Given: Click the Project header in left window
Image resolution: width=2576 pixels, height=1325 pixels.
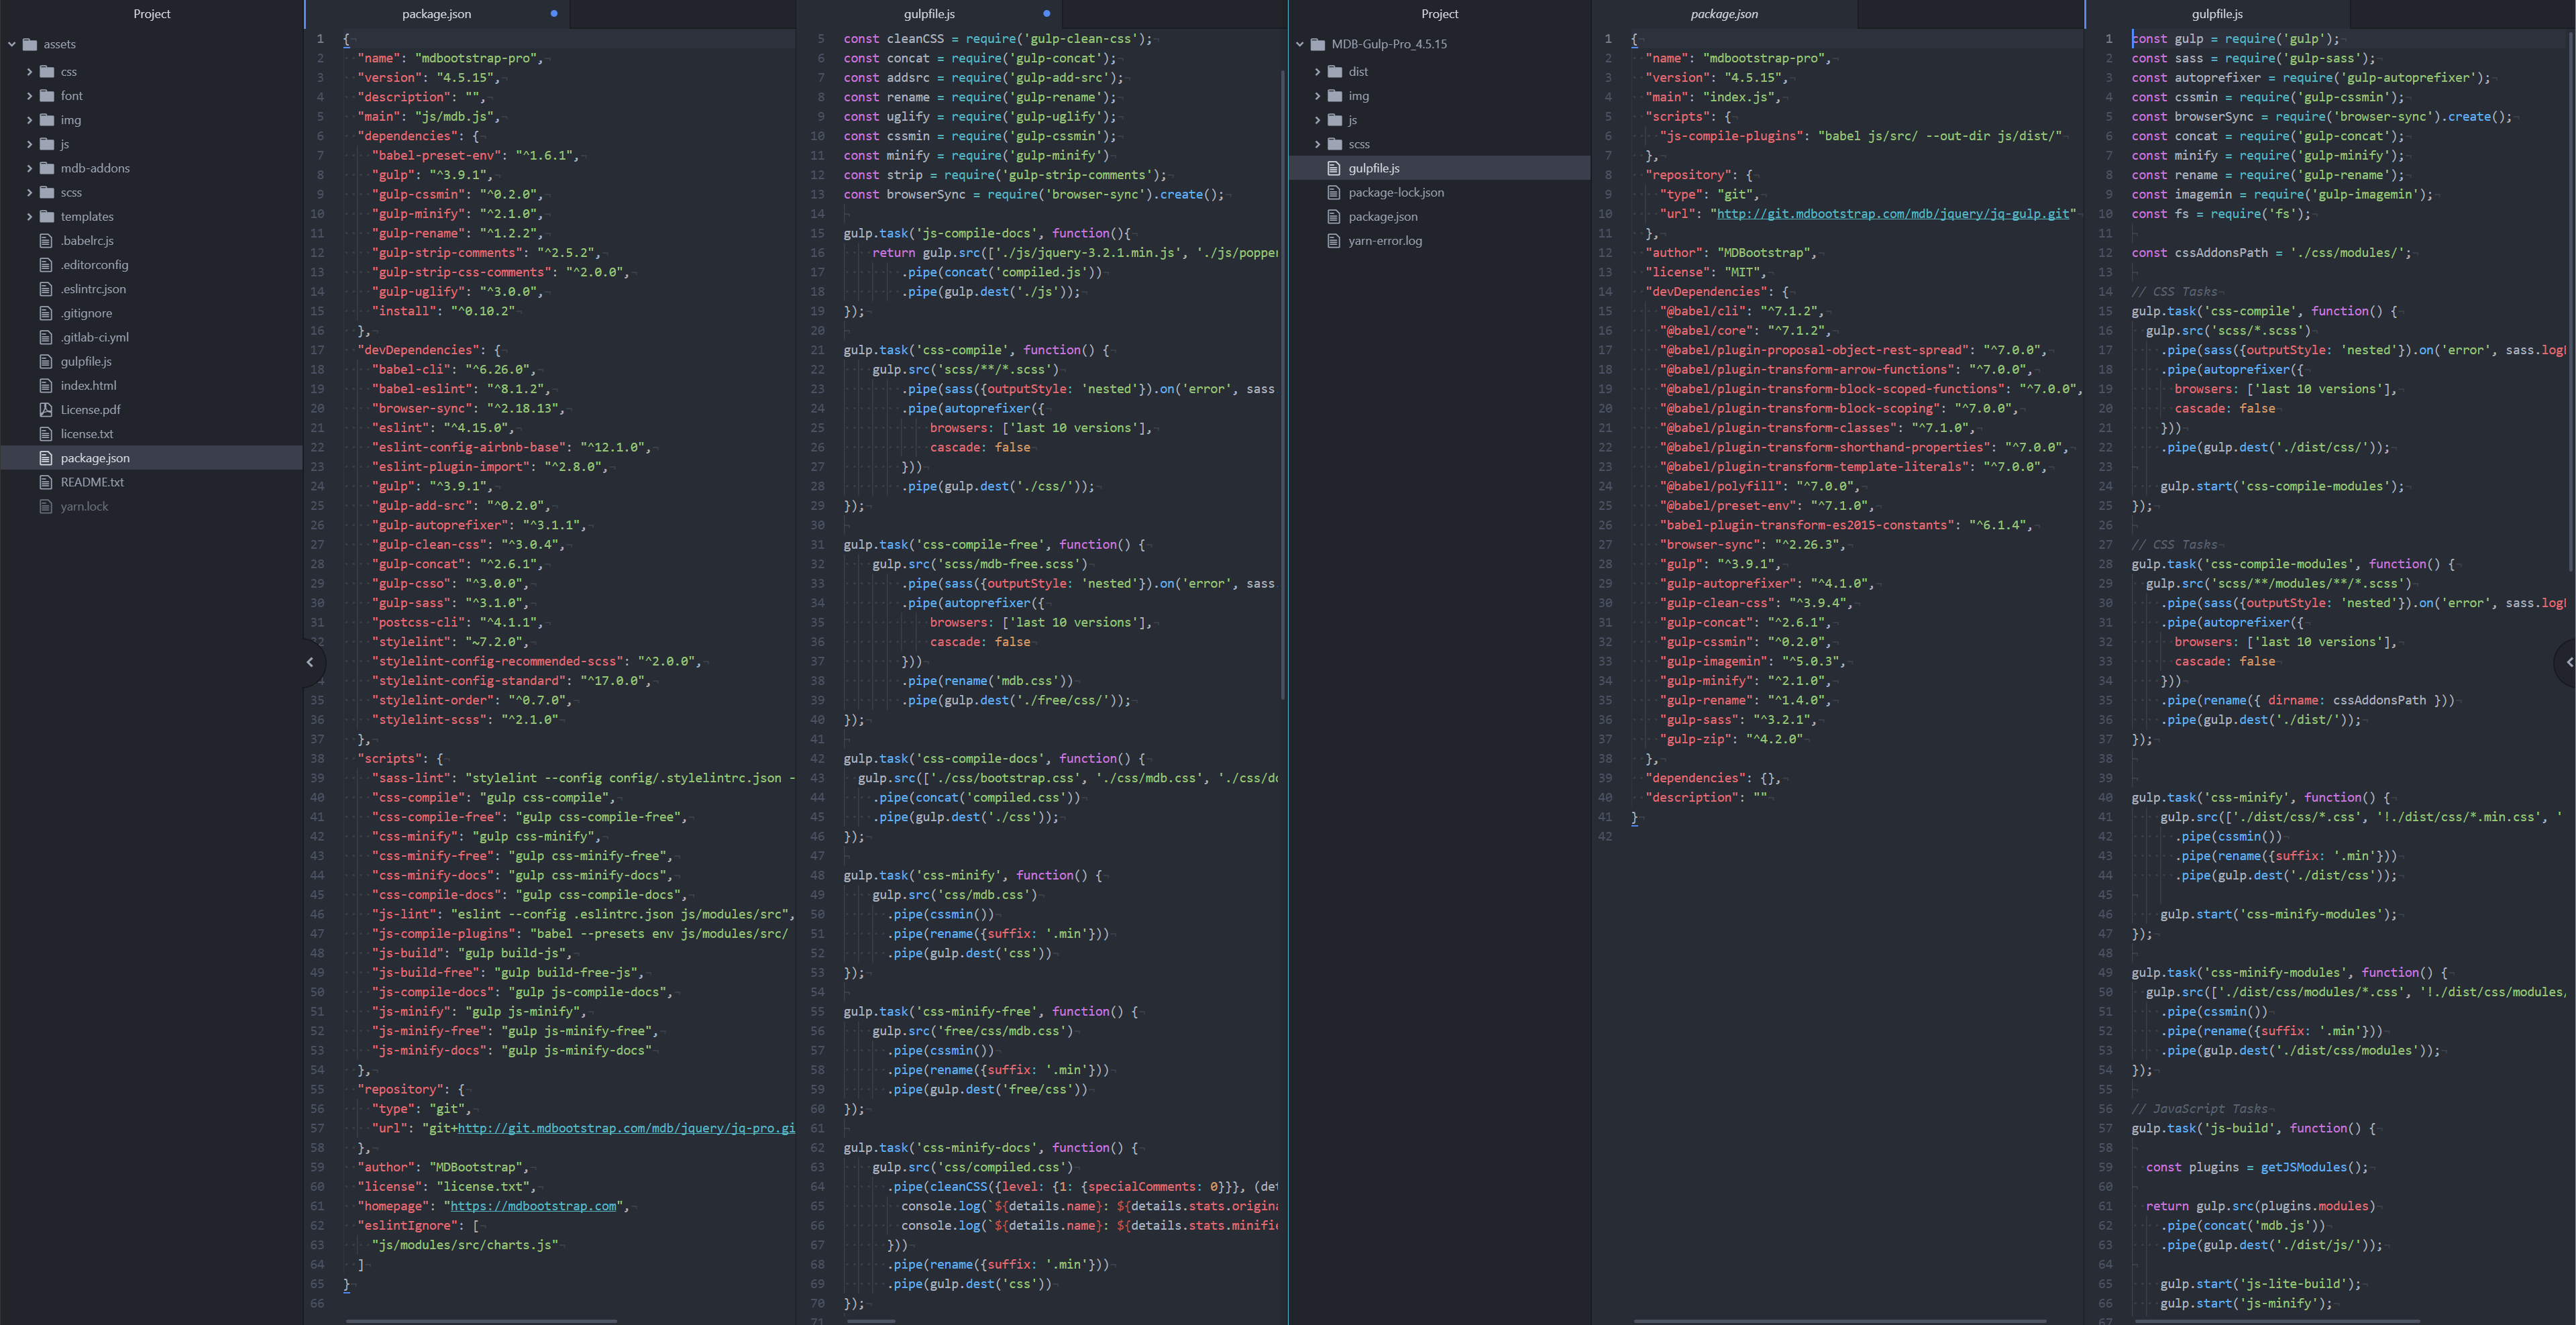Looking at the screenshot, I should tap(152, 14).
